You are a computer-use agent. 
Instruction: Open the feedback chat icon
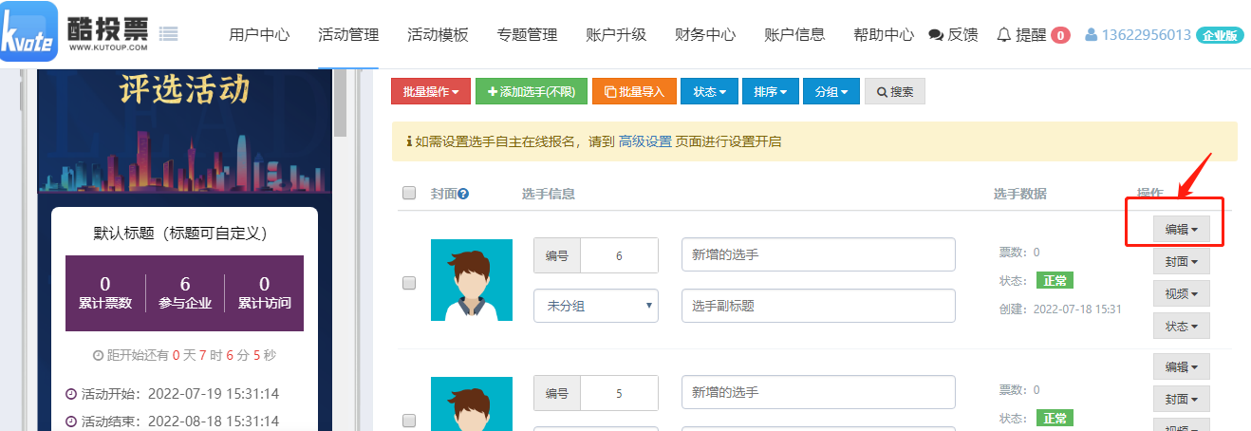click(x=936, y=35)
